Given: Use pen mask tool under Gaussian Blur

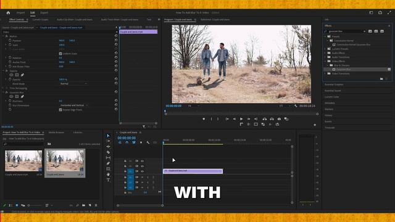Looking at the screenshot, I should [22, 97].
